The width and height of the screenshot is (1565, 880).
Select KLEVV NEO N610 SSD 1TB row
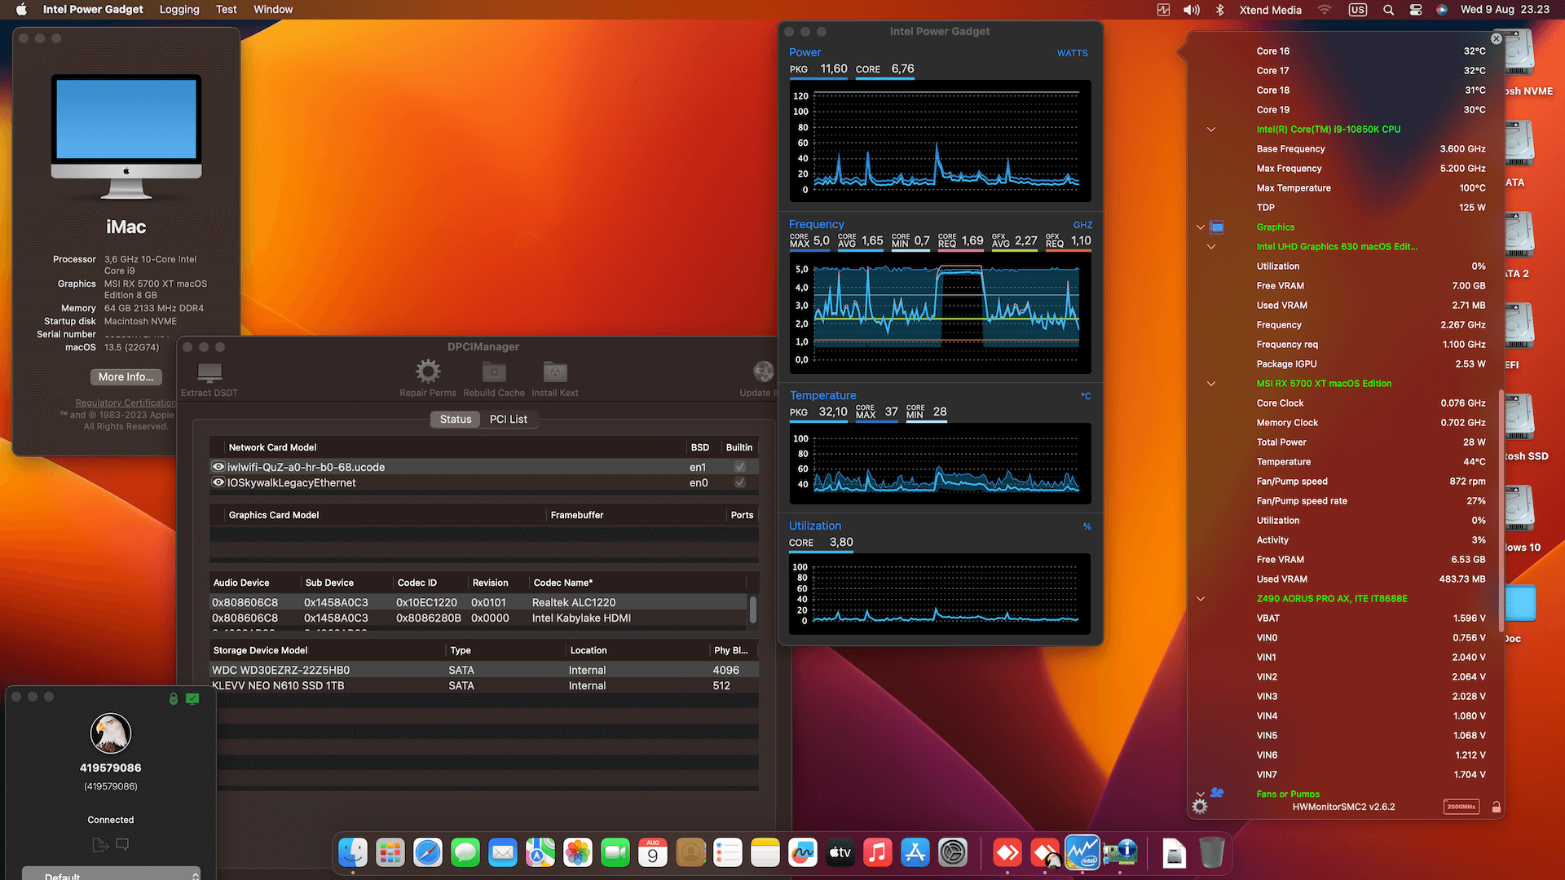484,685
